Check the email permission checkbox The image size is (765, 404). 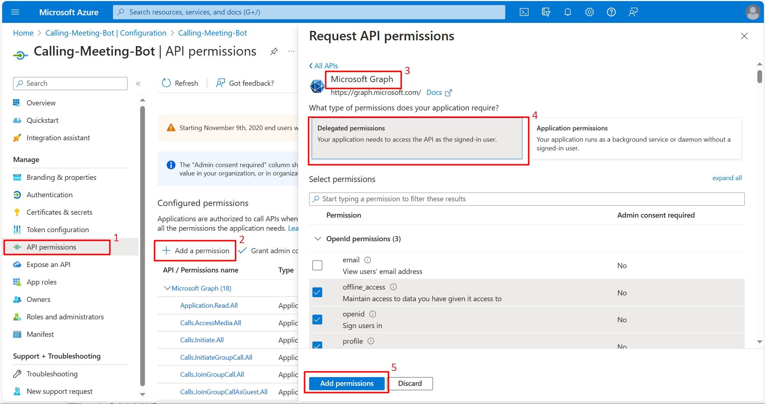pyautogui.click(x=317, y=265)
